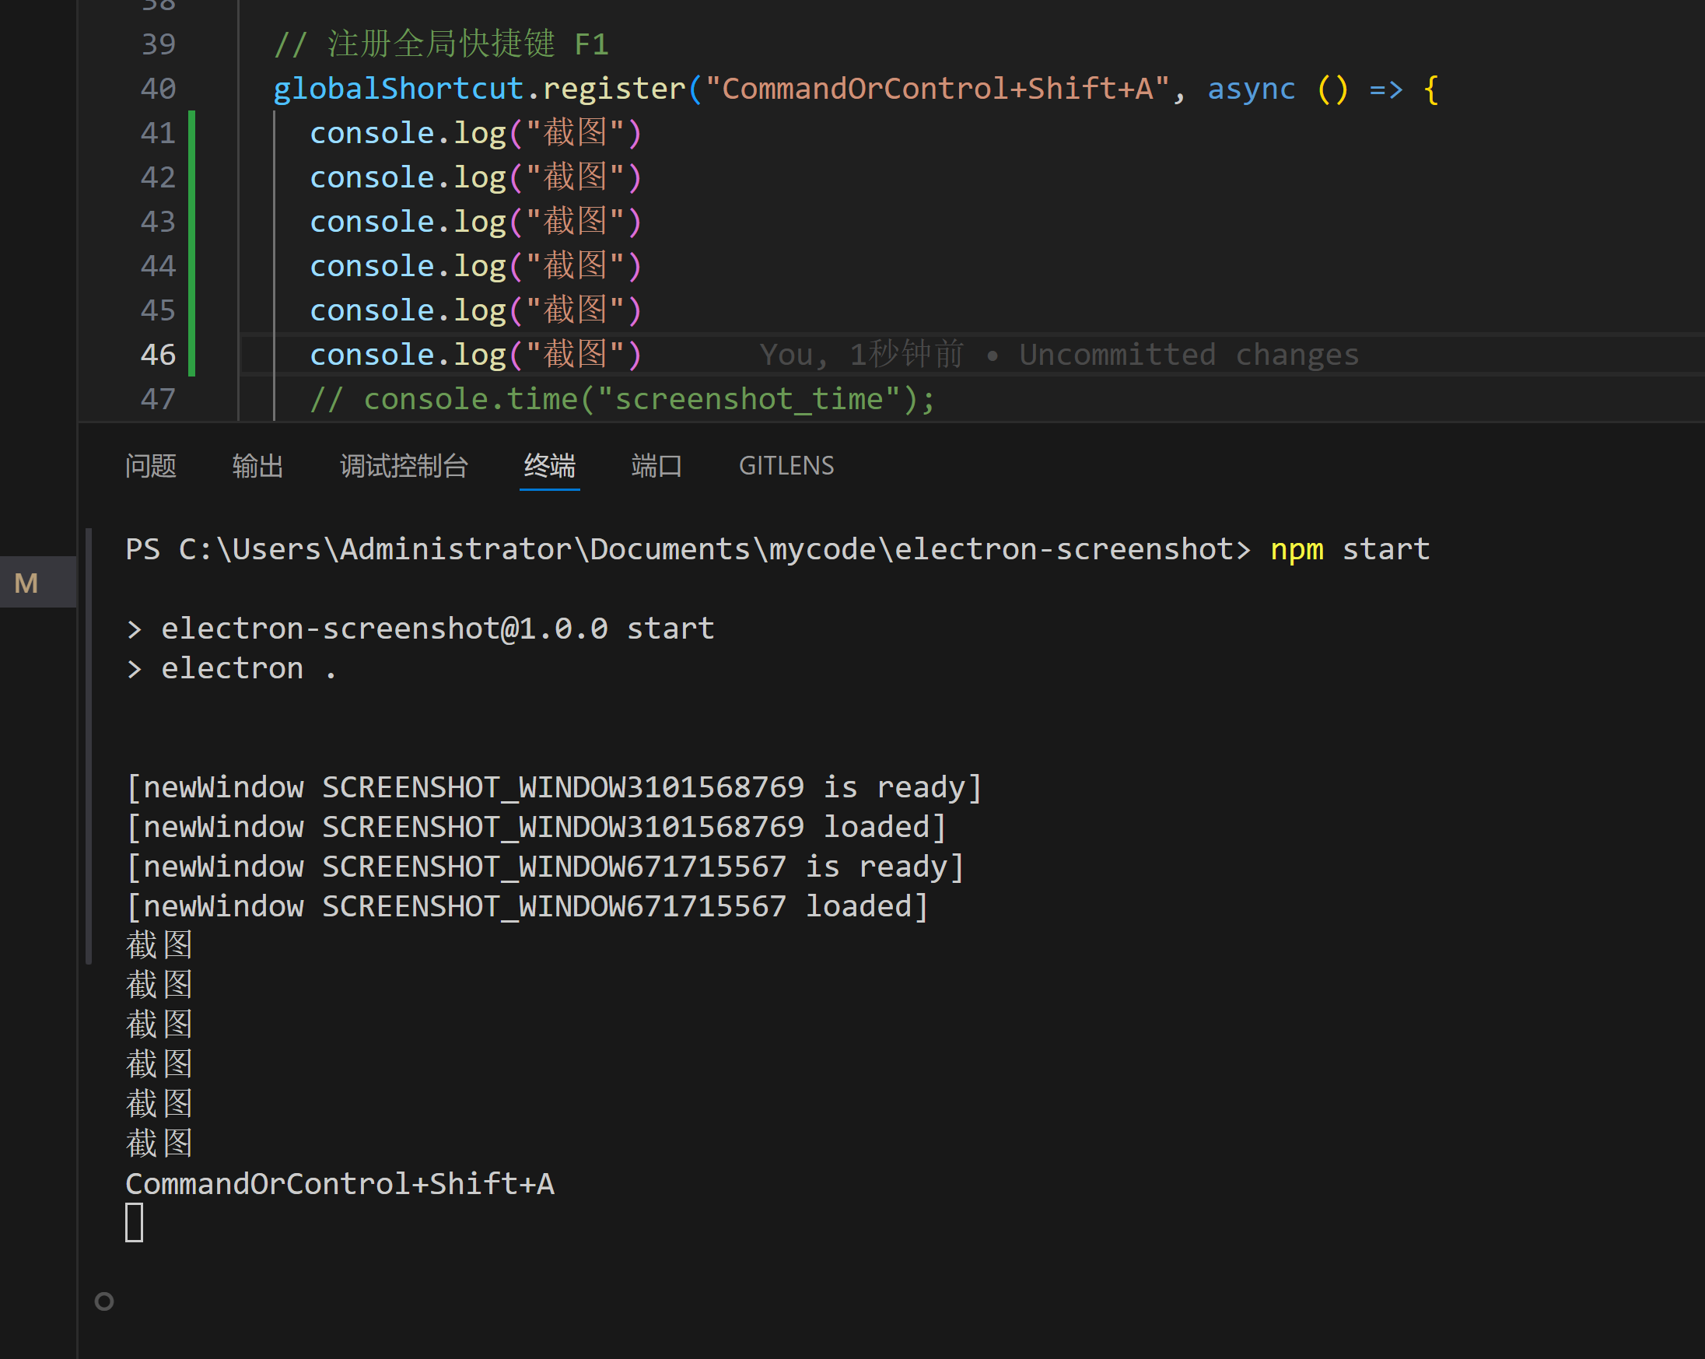Switch to the 端口 tab
The image size is (1705, 1359).
click(656, 466)
